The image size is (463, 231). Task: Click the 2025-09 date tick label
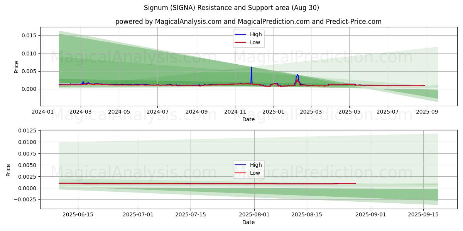426,112
